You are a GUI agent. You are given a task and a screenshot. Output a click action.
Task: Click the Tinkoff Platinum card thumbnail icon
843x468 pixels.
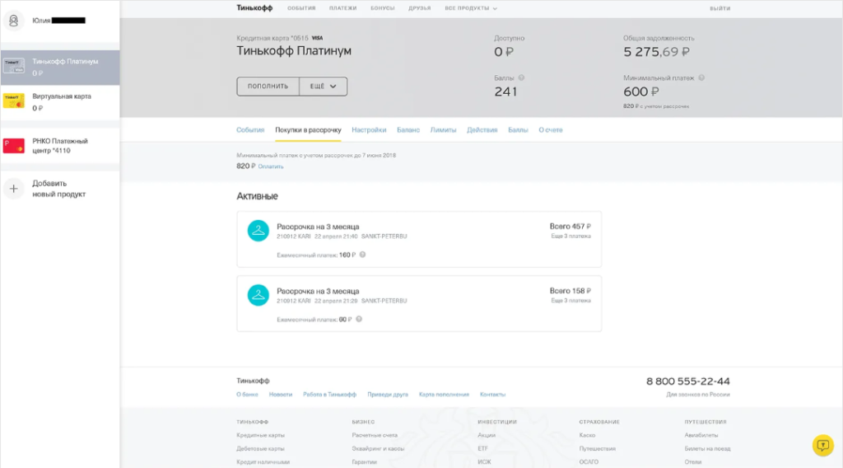click(x=14, y=67)
